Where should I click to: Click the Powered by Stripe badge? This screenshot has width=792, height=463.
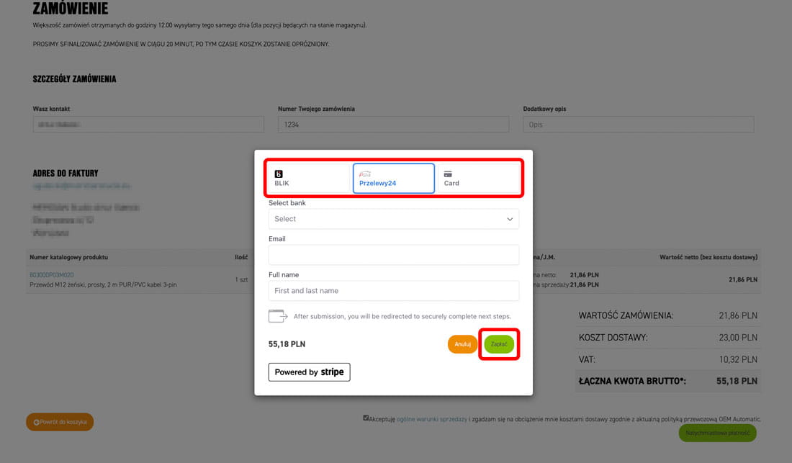tap(309, 372)
